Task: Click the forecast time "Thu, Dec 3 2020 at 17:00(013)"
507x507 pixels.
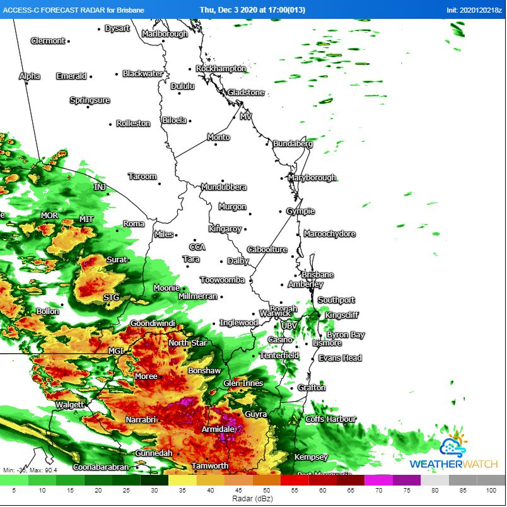Action: [252, 9]
